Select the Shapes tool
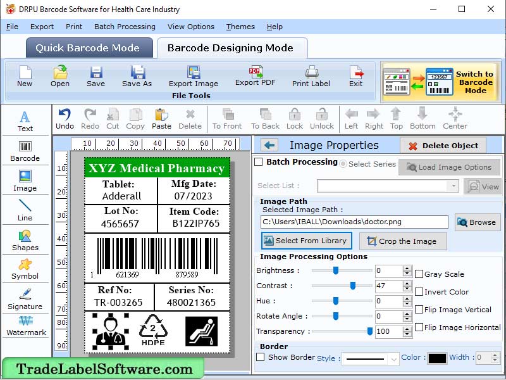Viewport: 506px width, 380px height. tap(25, 241)
